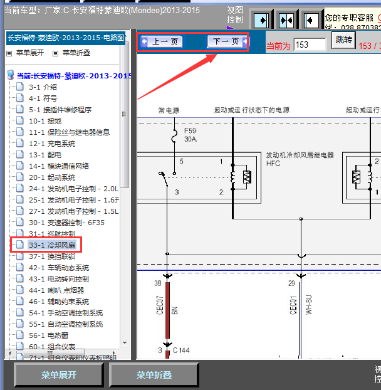This screenshot has width=381, height=390.
Task: Click the view control center-collapse arrows icon
Action: (286, 20)
